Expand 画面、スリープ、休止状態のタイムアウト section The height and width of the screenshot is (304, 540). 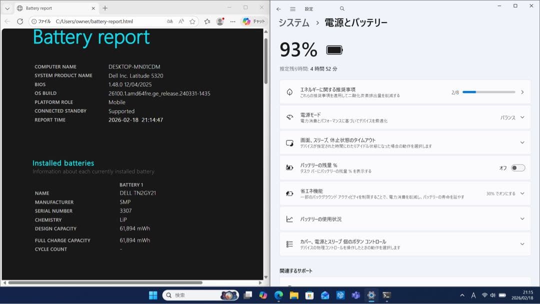pyautogui.click(x=523, y=142)
